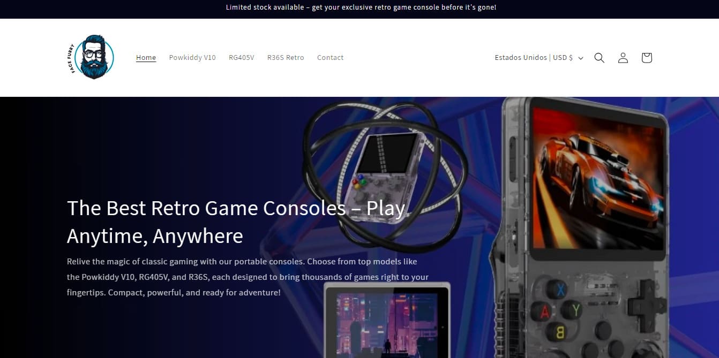Open the account login icon

[623, 58]
